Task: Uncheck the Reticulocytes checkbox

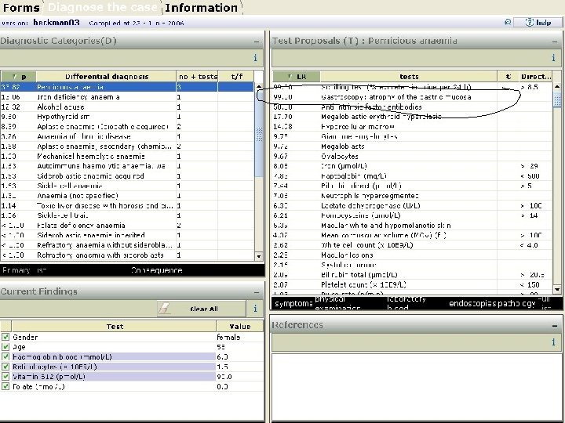Action: (5, 367)
